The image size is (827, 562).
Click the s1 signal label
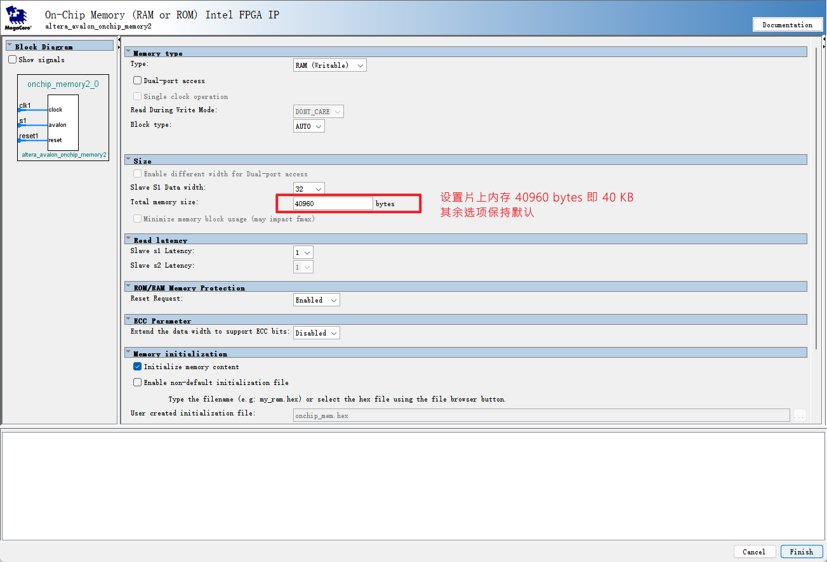[x=22, y=121]
